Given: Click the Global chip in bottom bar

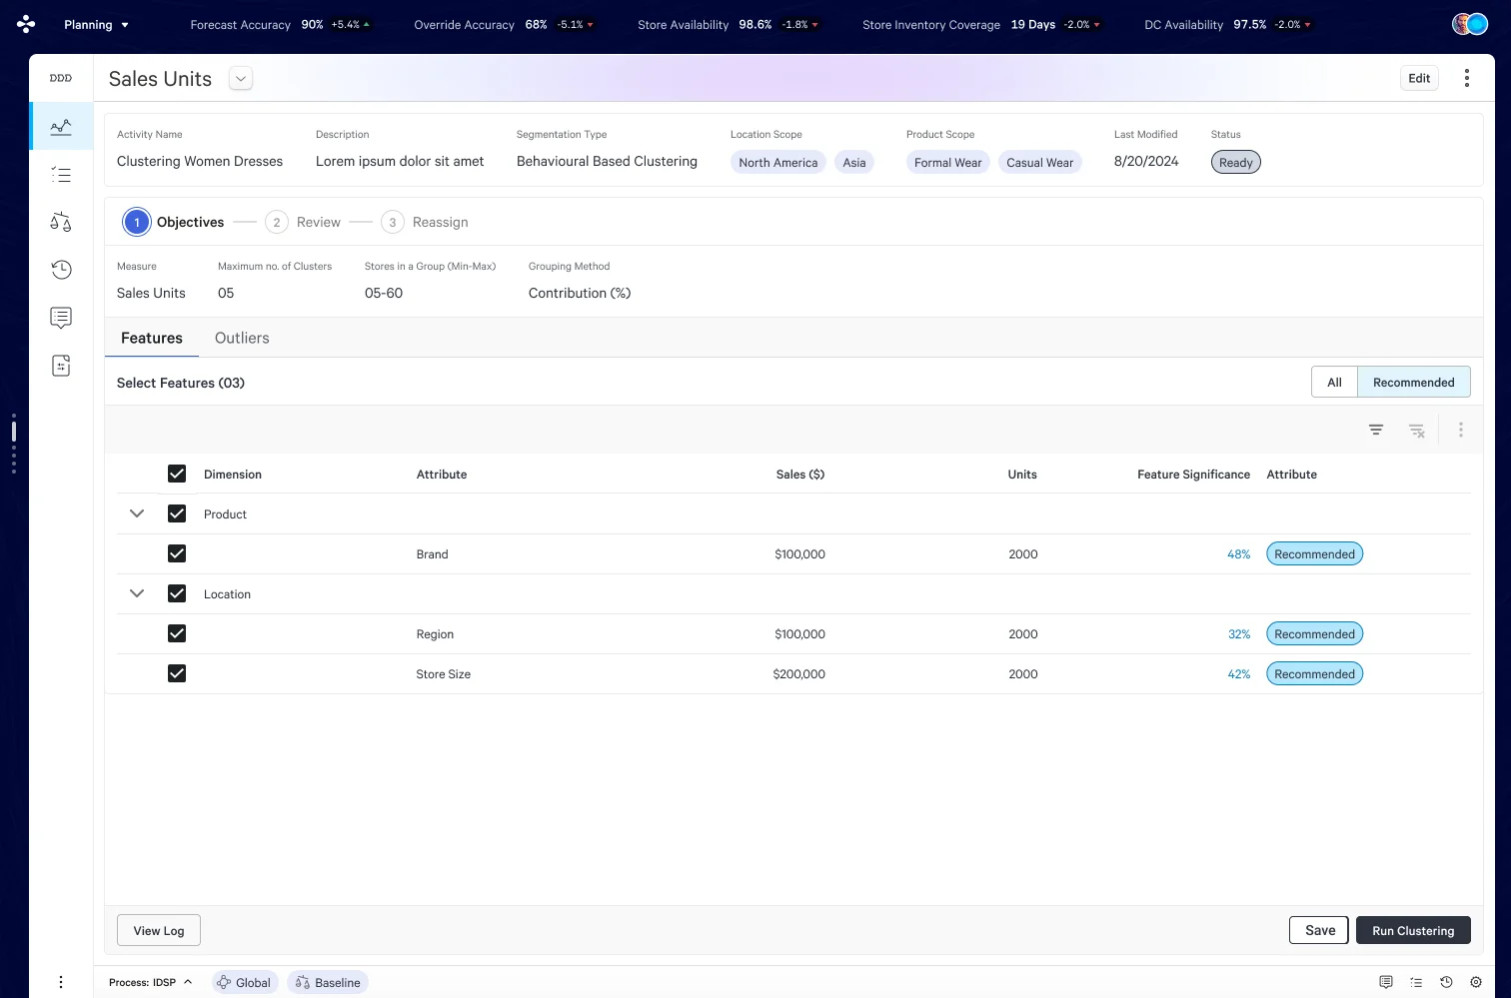Looking at the screenshot, I should pos(245,982).
